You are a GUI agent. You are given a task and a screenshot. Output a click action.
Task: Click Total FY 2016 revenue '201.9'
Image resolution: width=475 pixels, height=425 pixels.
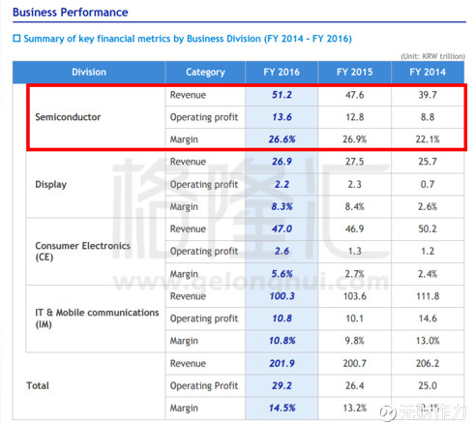pyautogui.click(x=282, y=363)
